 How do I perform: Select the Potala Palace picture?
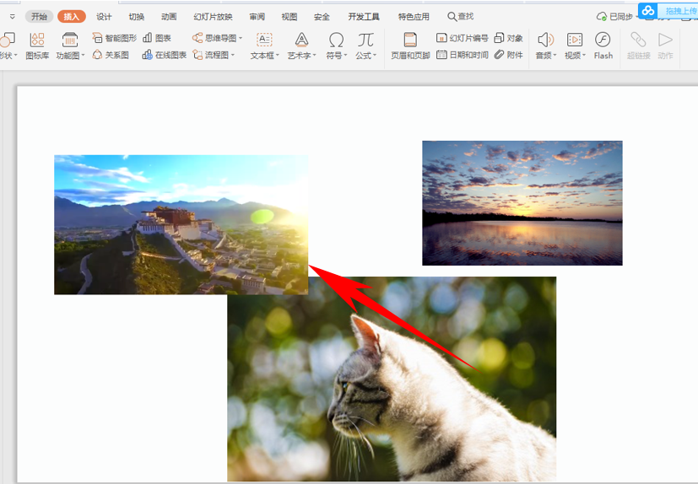point(181,224)
